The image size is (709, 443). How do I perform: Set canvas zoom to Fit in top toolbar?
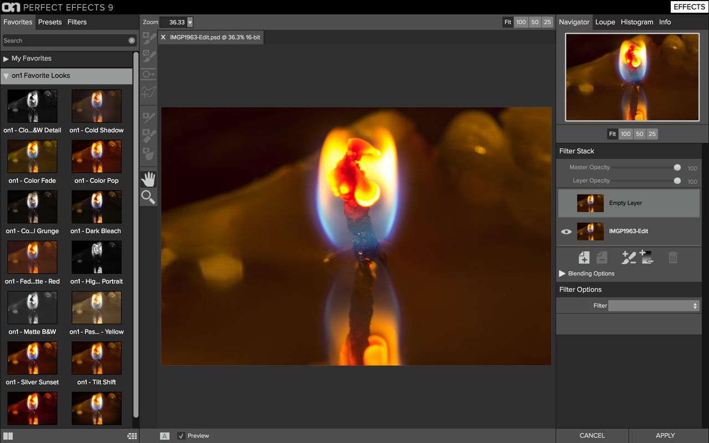click(507, 22)
